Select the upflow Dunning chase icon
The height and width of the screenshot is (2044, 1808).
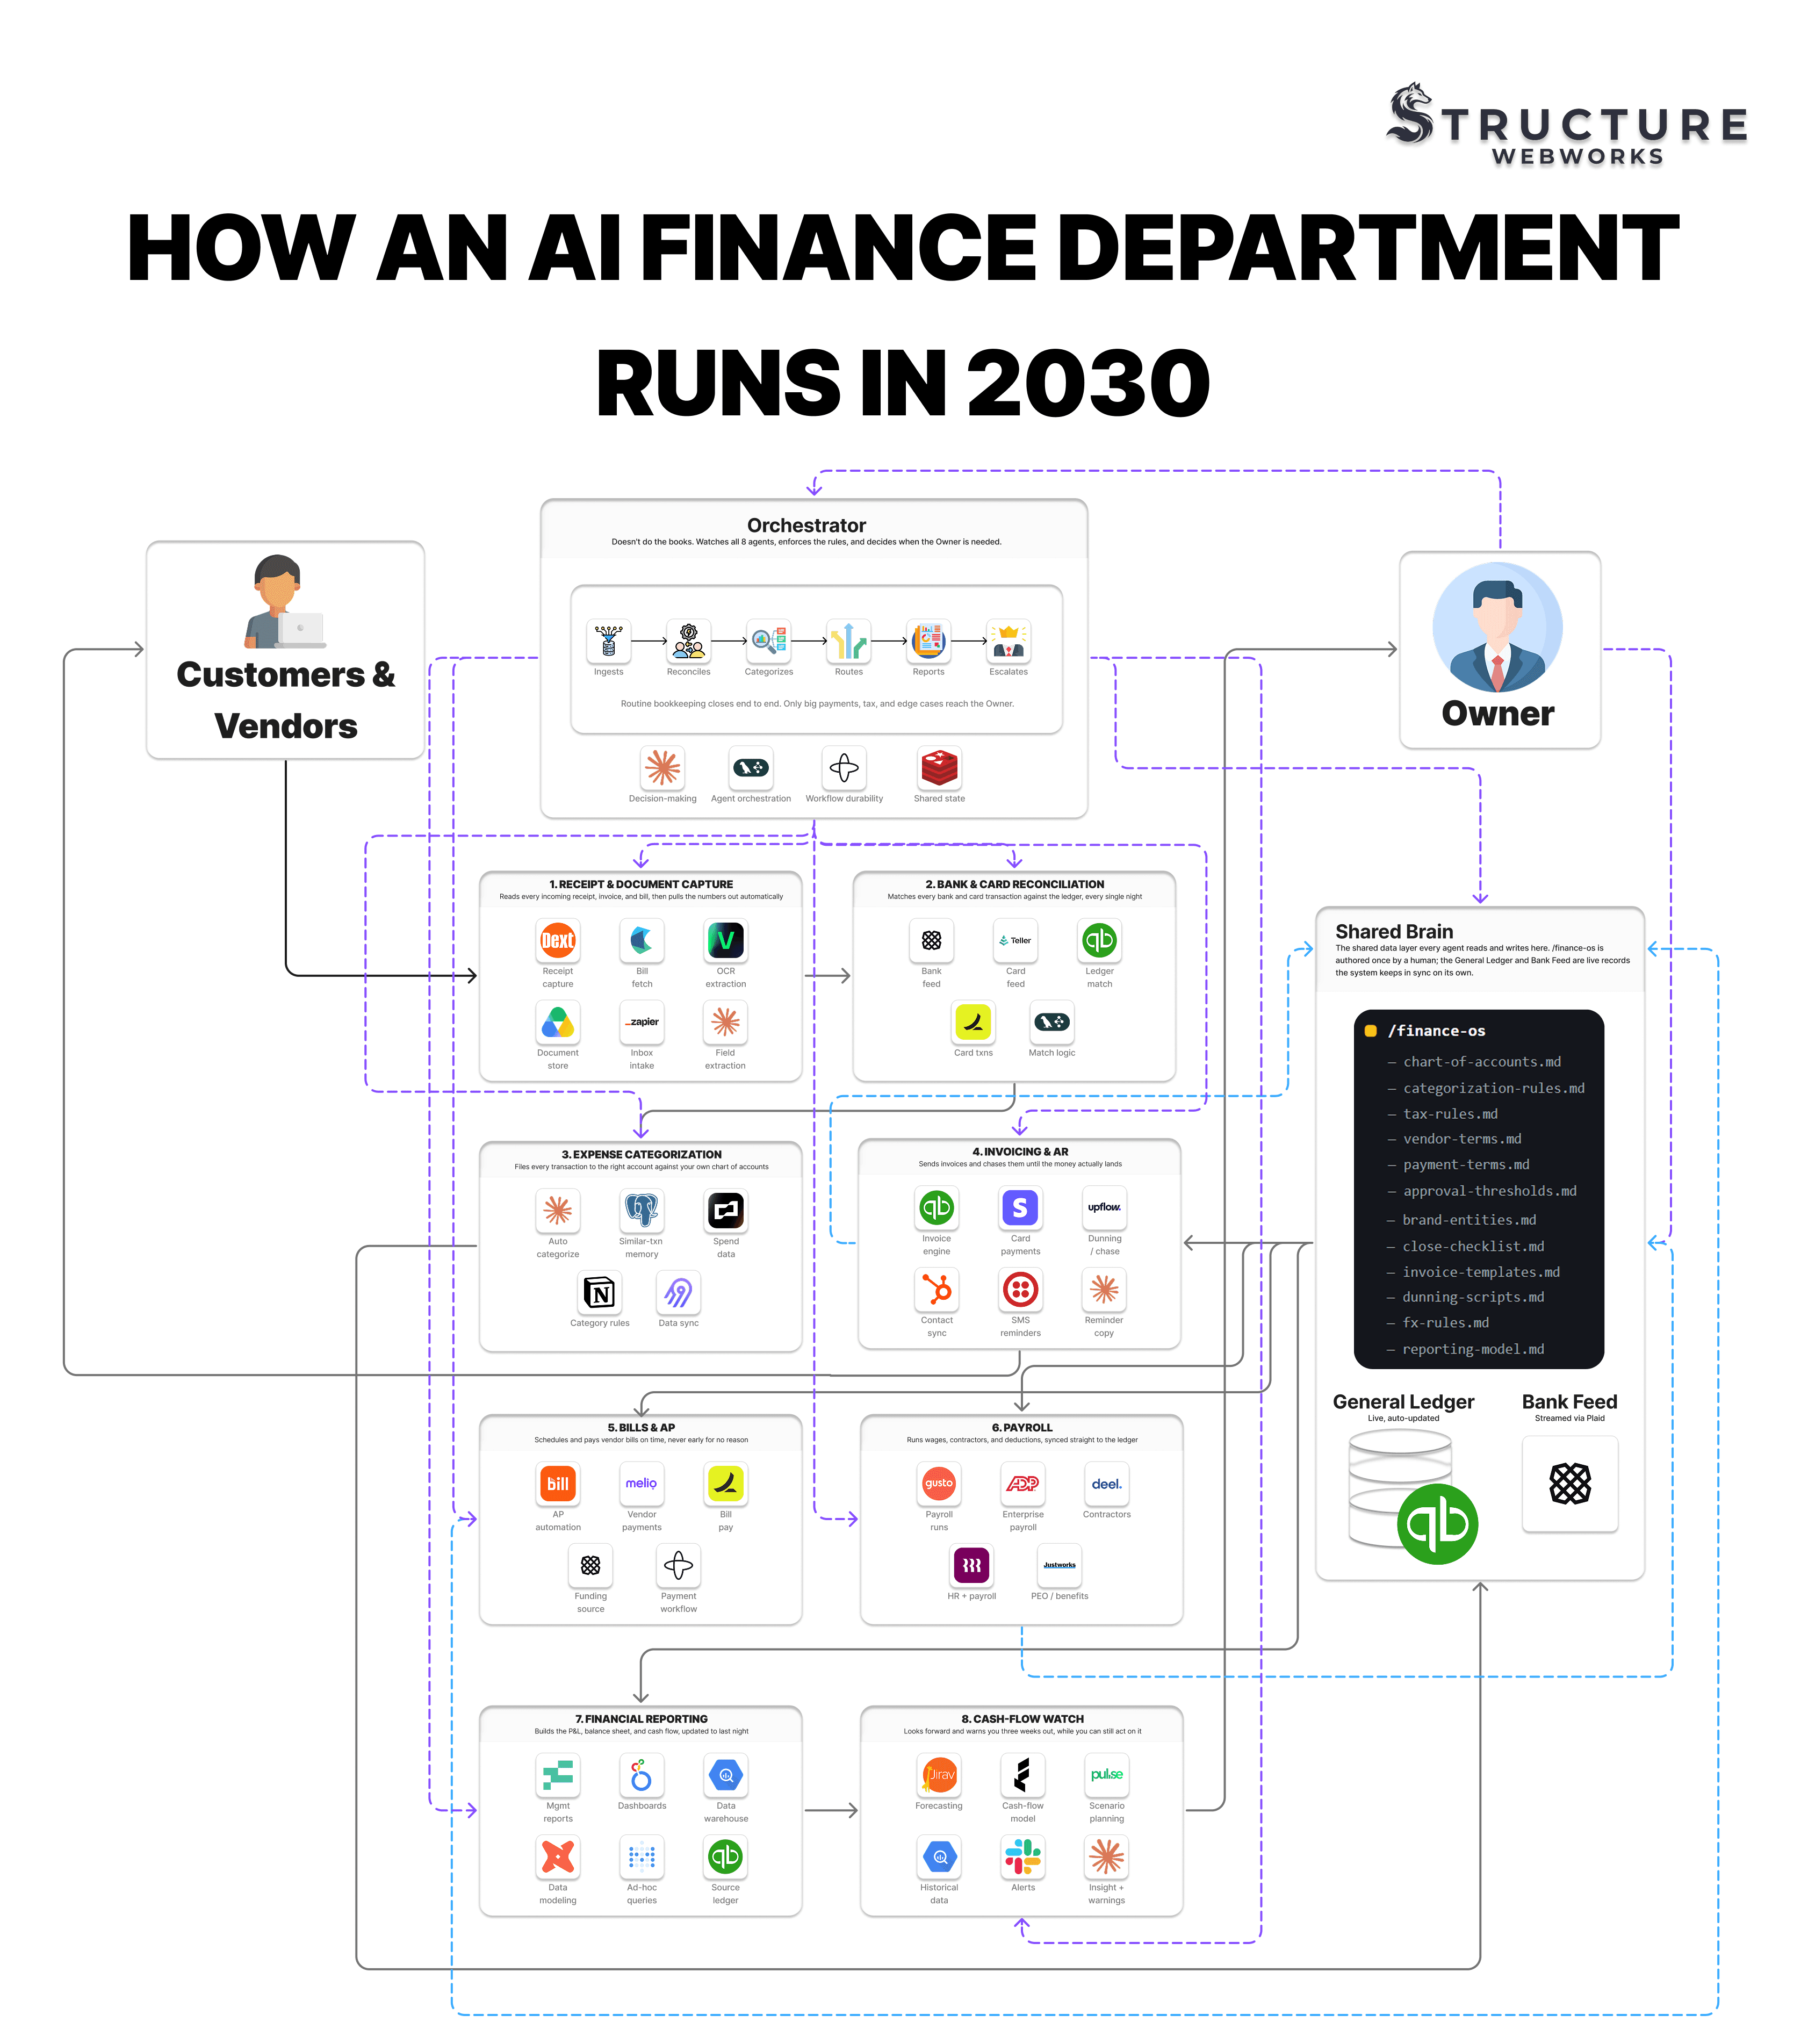(x=1104, y=1208)
